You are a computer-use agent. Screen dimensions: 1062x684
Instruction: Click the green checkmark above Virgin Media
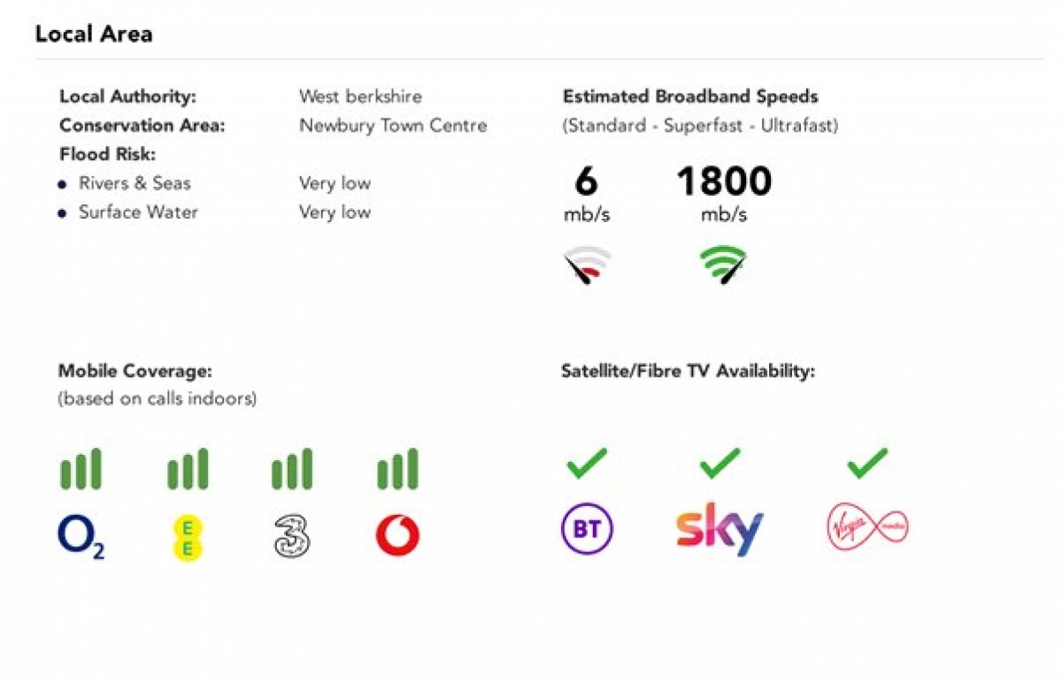(x=866, y=463)
